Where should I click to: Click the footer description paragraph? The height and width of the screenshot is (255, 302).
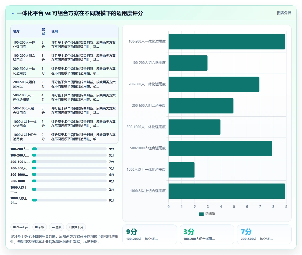[x=64, y=239]
